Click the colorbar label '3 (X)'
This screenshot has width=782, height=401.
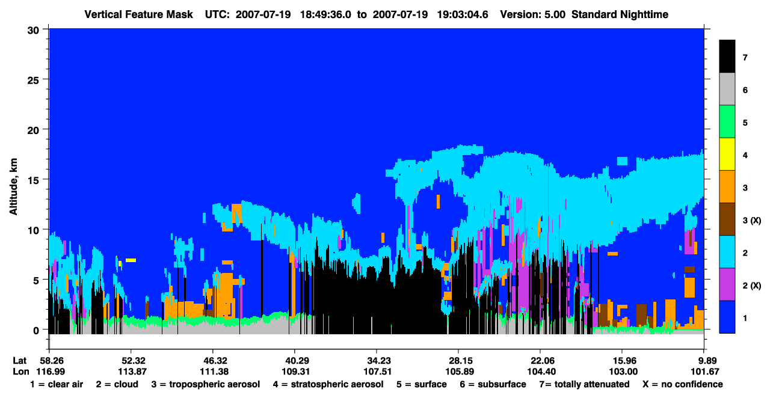point(752,220)
